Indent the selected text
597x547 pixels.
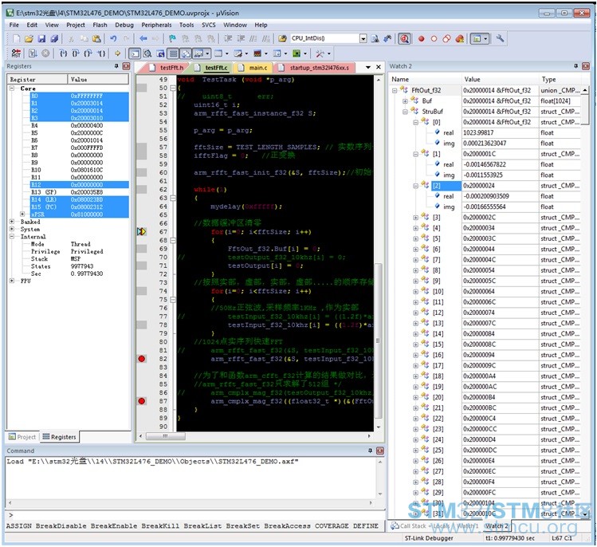coord(228,39)
